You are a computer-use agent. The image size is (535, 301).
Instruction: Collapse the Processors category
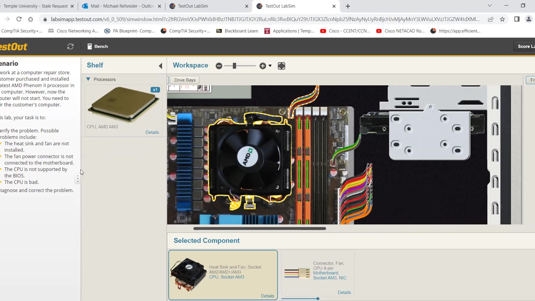pos(88,79)
